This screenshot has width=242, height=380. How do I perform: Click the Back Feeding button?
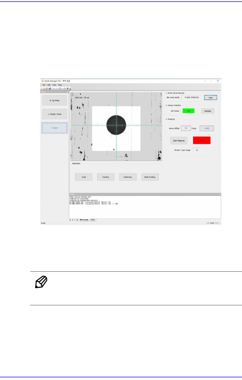point(150,177)
